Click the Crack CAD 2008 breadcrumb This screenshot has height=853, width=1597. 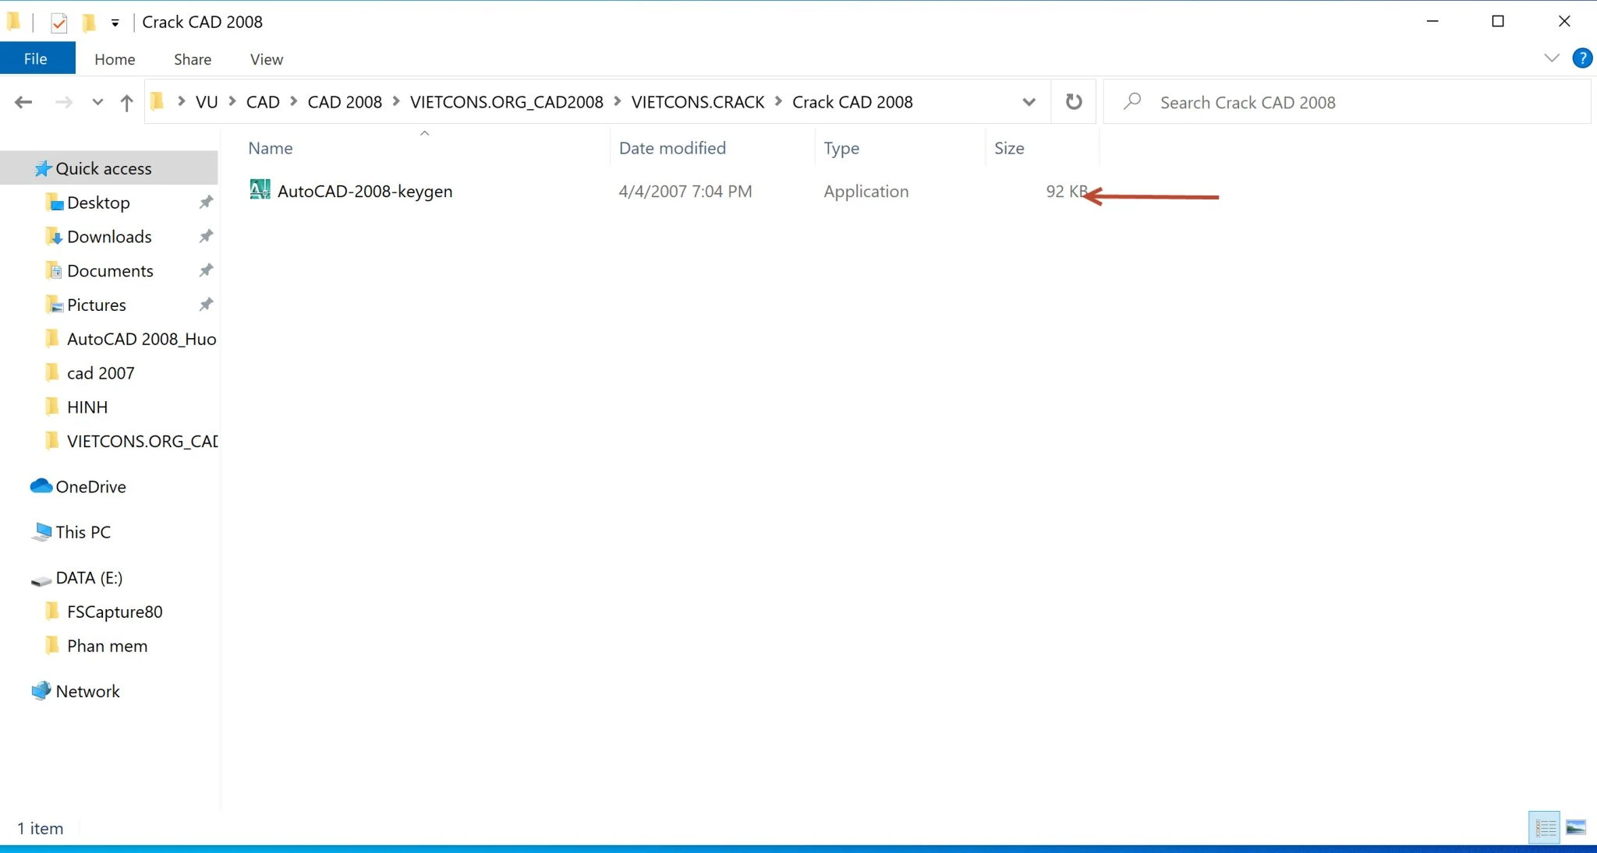click(x=852, y=102)
